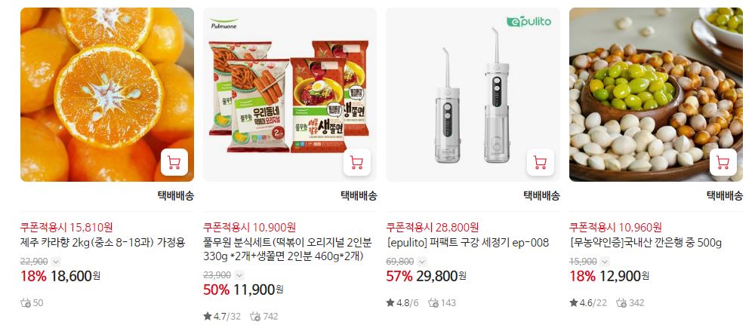The image size is (755, 328).
Task: Expand price details dropdown beside 15,900
Action: pos(605,262)
